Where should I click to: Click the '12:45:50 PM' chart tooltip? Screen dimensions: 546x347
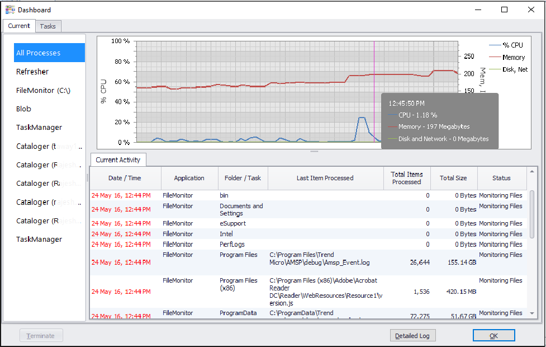coord(440,121)
